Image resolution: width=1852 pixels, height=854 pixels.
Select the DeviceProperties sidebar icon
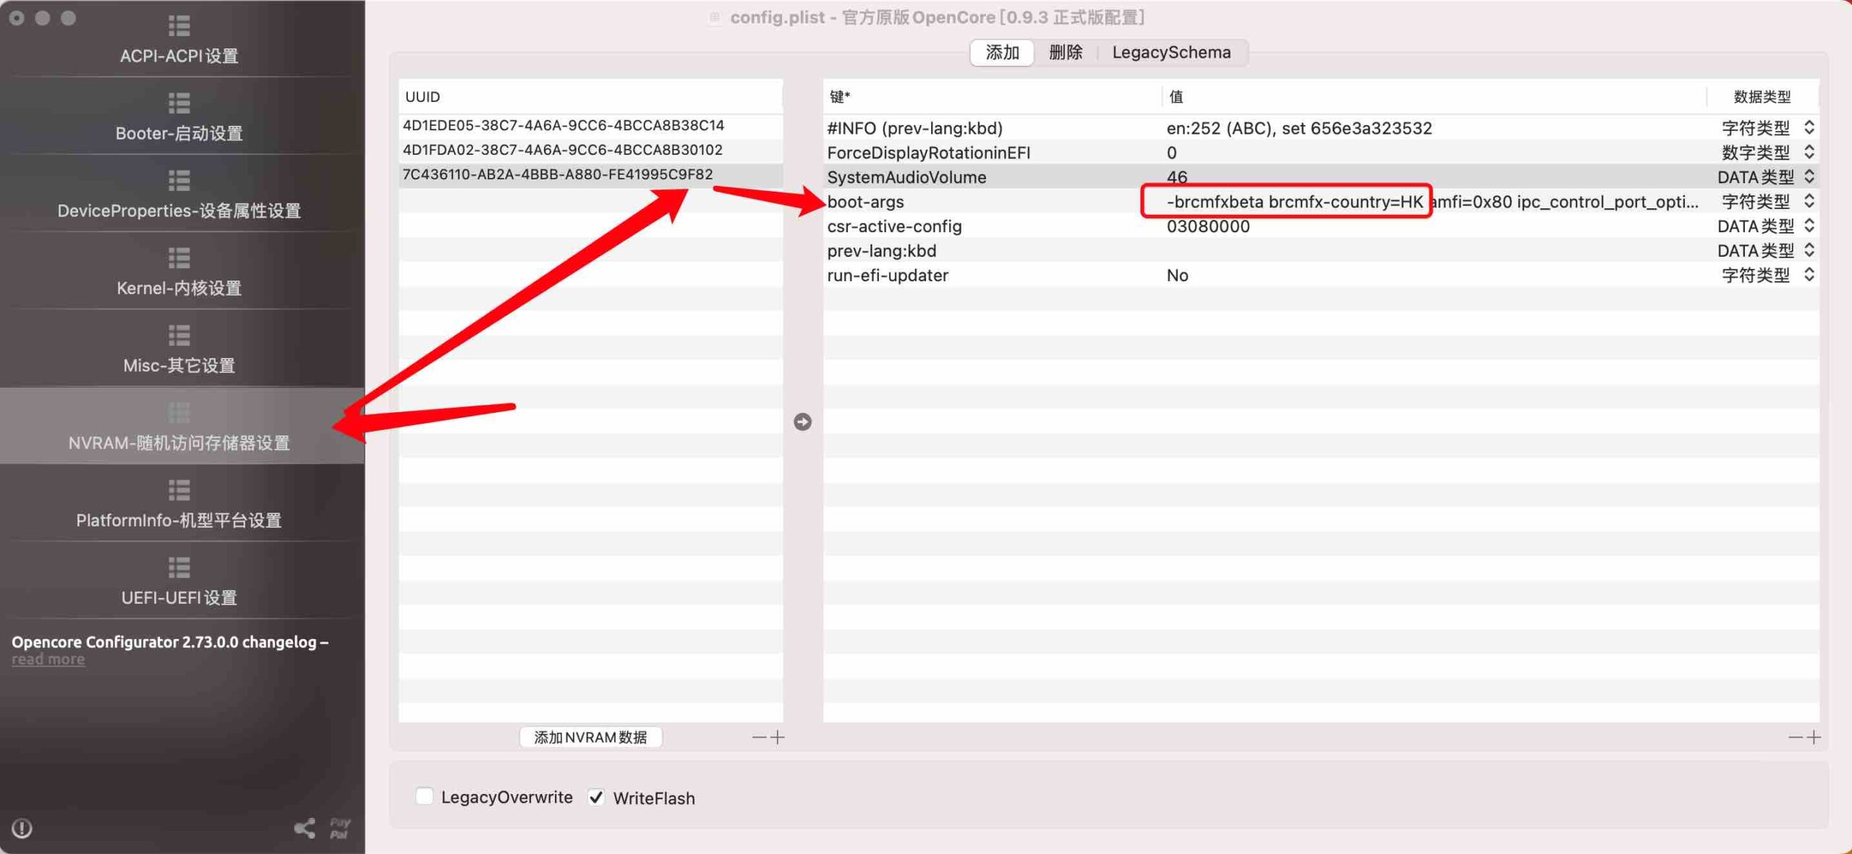pyautogui.click(x=179, y=181)
